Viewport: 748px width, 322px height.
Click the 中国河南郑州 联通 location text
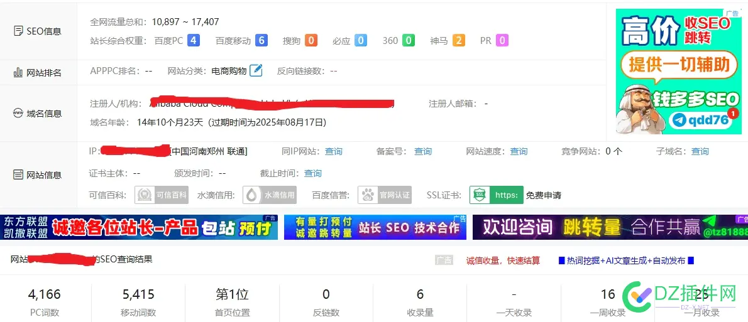[x=209, y=151]
